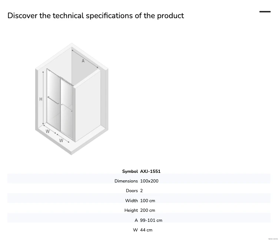Click the 'A' depth label in diagram
Image resolution: width=278 pixels, height=240 pixels.
tap(83, 61)
